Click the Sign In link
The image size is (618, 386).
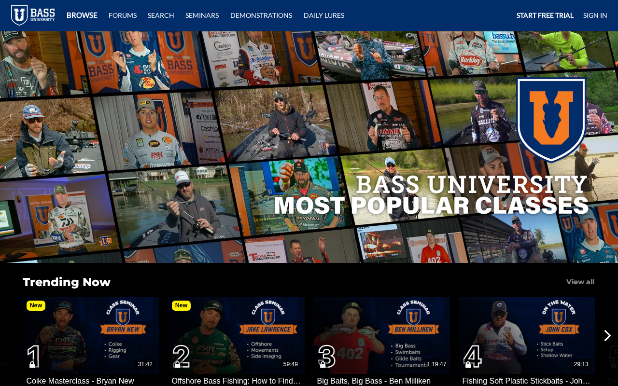point(595,15)
